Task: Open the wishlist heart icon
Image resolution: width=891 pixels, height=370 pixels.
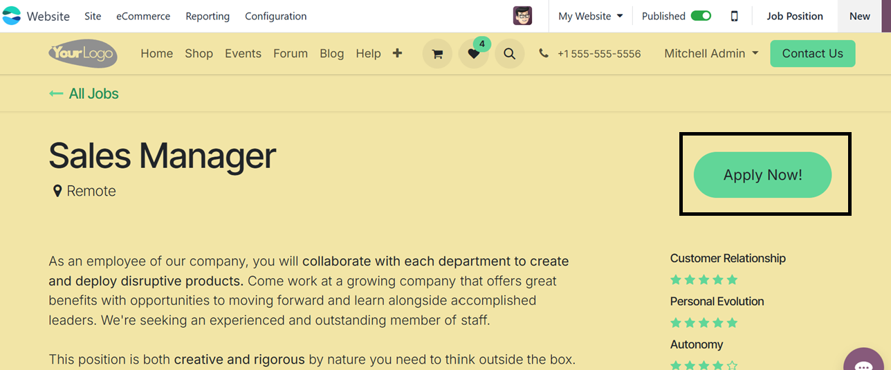Action: [x=473, y=54]
